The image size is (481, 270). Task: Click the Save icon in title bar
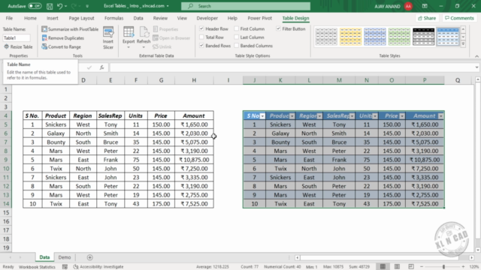tap(50, 6)
